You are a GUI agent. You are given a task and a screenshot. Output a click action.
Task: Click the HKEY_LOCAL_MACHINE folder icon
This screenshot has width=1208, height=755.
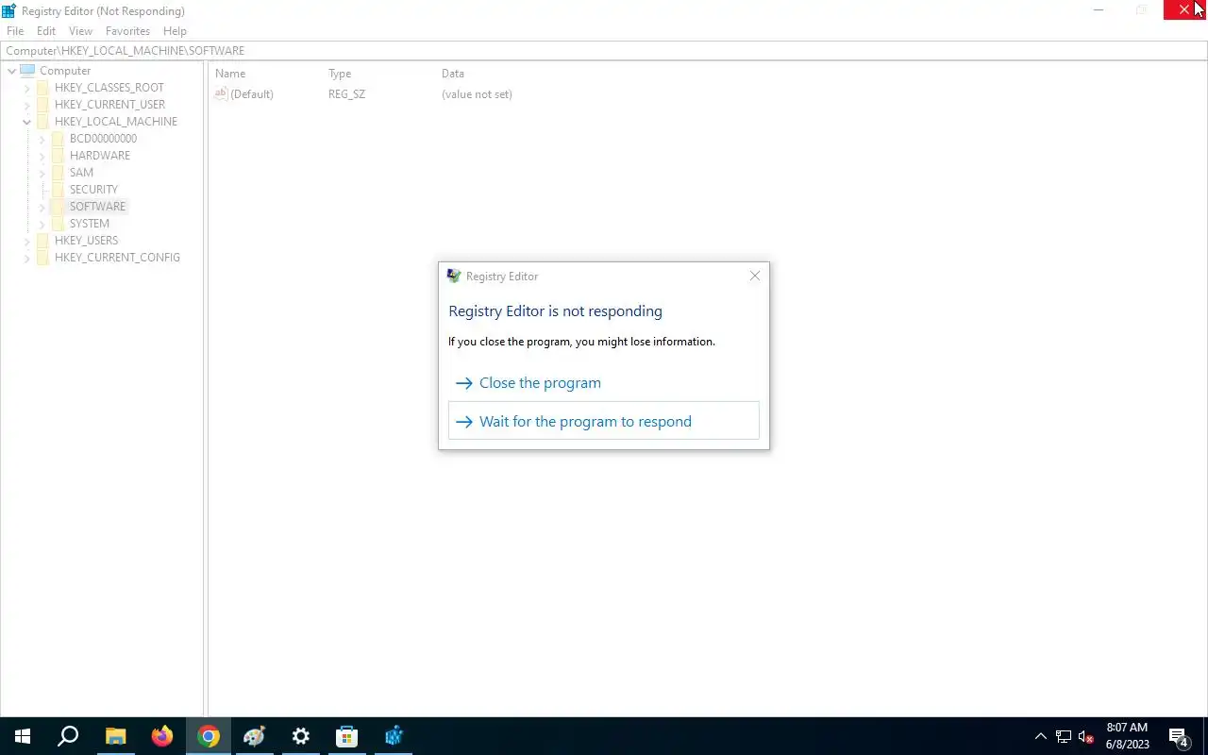click(x=42, y=122)
